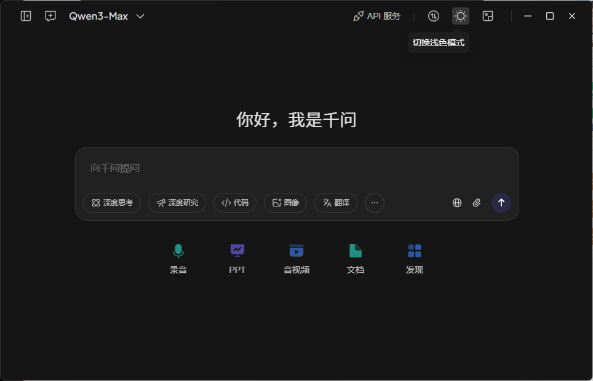Activate the 图像 image generation option
Screen dimensions: 593x381
[x=285, y=203]
